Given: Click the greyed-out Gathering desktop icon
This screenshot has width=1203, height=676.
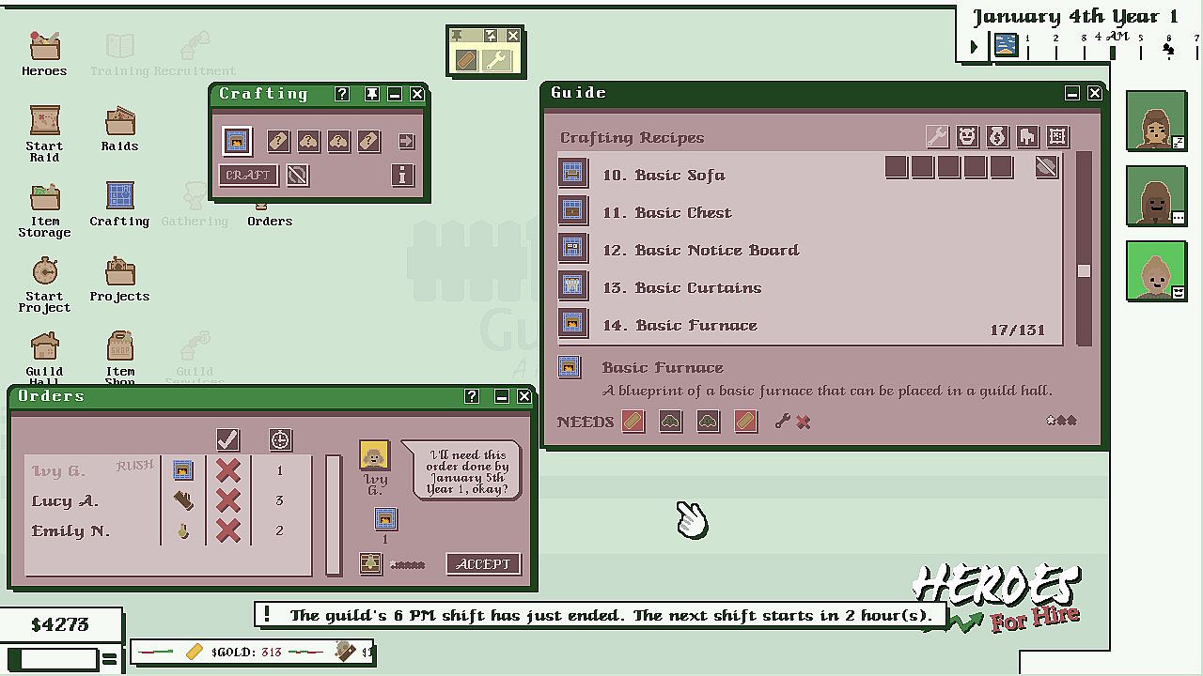Looking at the screenshot, I should click(195, 204).
